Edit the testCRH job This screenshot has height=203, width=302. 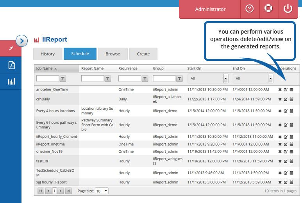[x=286, y=161]
